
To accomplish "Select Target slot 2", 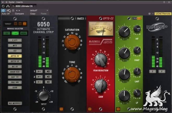I will (20, 24).
